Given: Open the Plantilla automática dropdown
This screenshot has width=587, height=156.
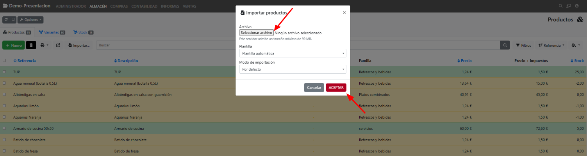Looking at the screenshot, I should (293, 53).
